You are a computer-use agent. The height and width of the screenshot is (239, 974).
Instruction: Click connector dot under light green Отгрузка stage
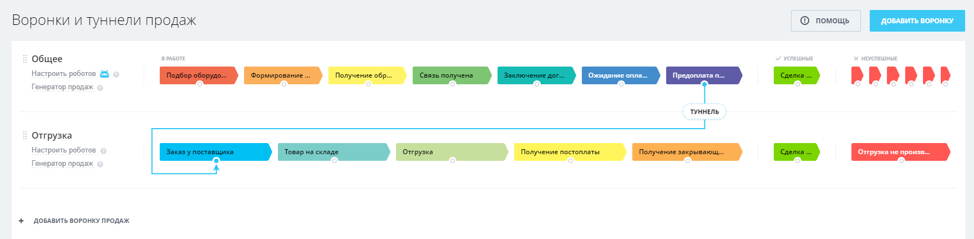(453, 161)
